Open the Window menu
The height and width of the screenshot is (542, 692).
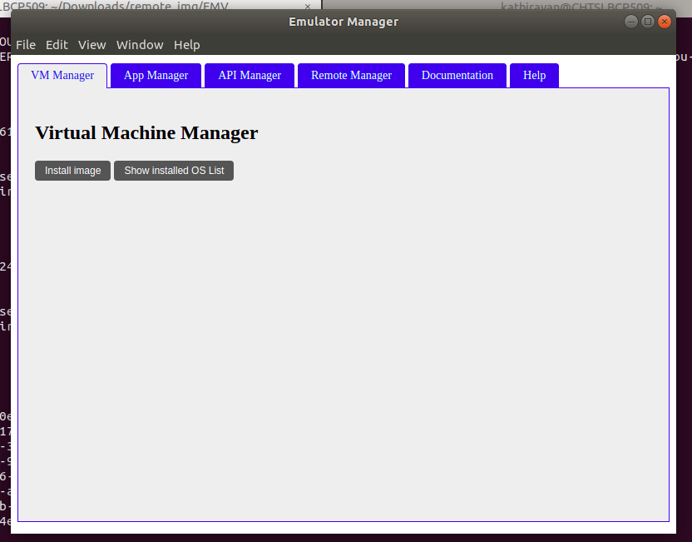point(140,45)
